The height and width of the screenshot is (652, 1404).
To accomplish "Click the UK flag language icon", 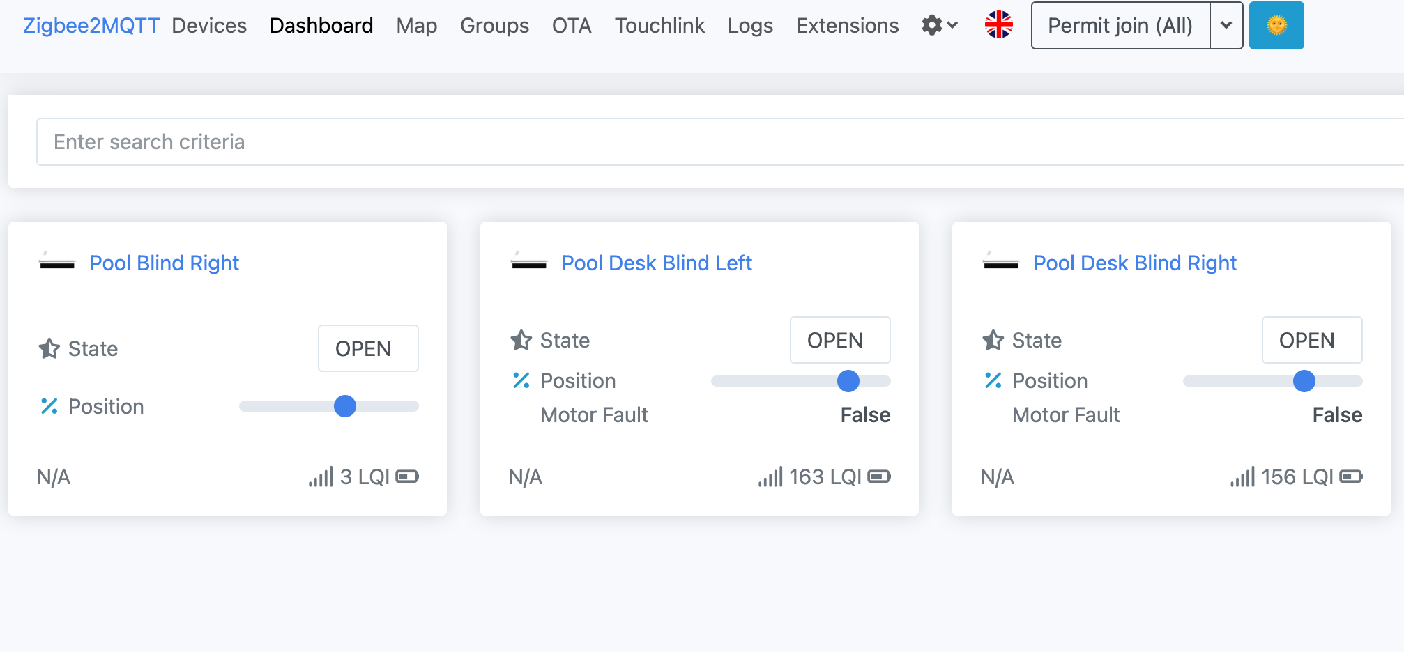I will tap(998, 25).
